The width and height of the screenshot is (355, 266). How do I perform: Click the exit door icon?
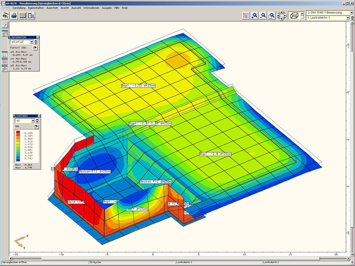31,16
